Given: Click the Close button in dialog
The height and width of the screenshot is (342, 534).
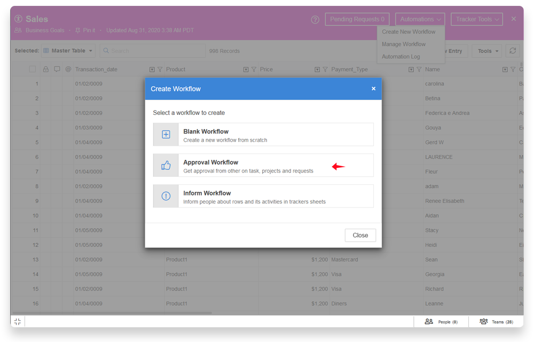Looking at the screenshot, I should pos(360,235).
